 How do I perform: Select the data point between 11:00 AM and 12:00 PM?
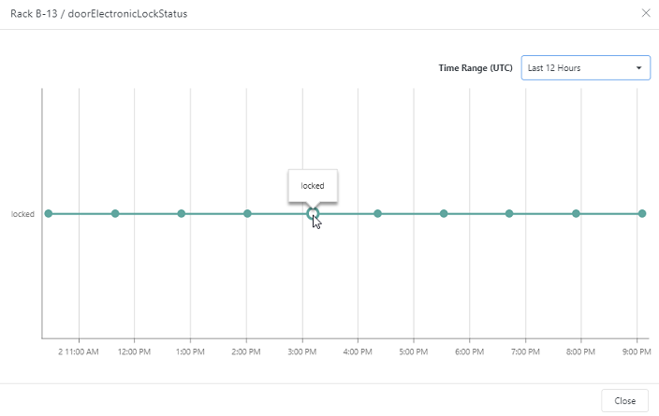(x=115, y=214)
